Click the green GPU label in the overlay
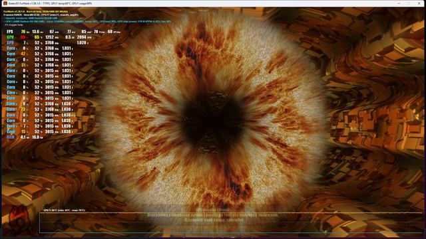This screenshot has width=426, height=239. pyautogui.click(x=10, y=37)
